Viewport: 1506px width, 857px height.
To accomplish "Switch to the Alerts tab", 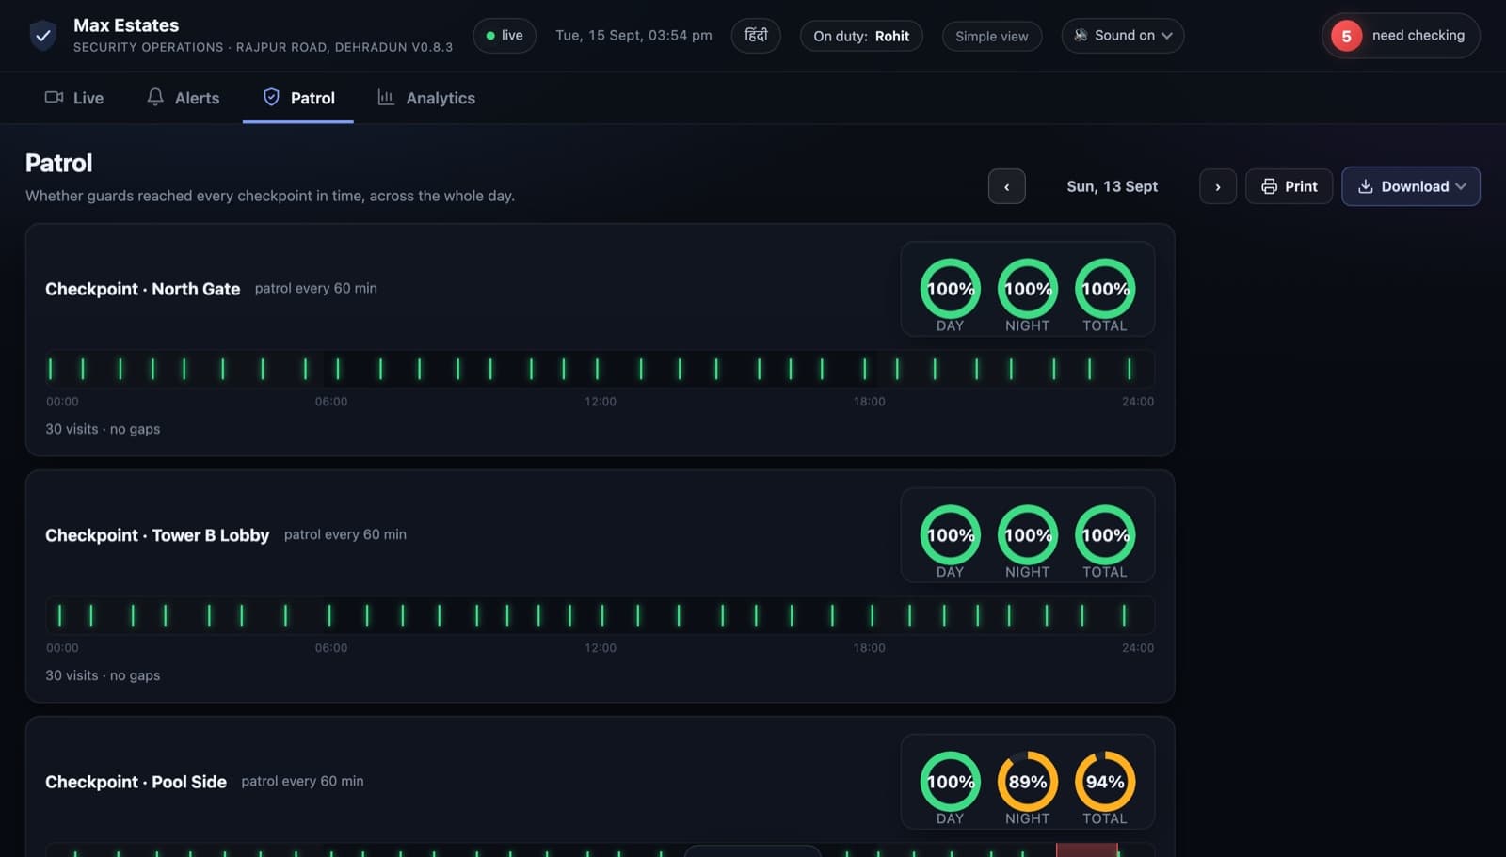I will click(x=183, y=98).
